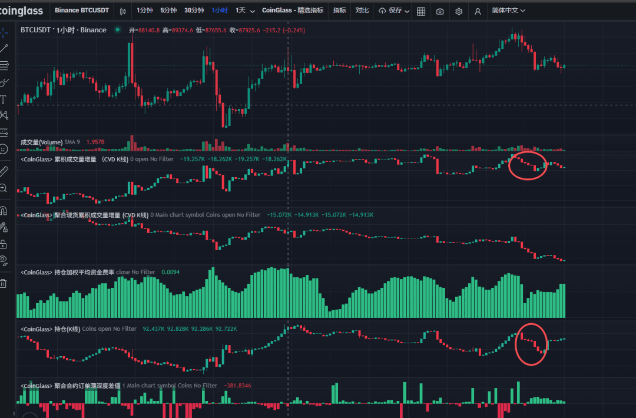This screenshot has height=418, width=636.
Task: Select the trend line drawing tool
Action: [x=4, y=49]
